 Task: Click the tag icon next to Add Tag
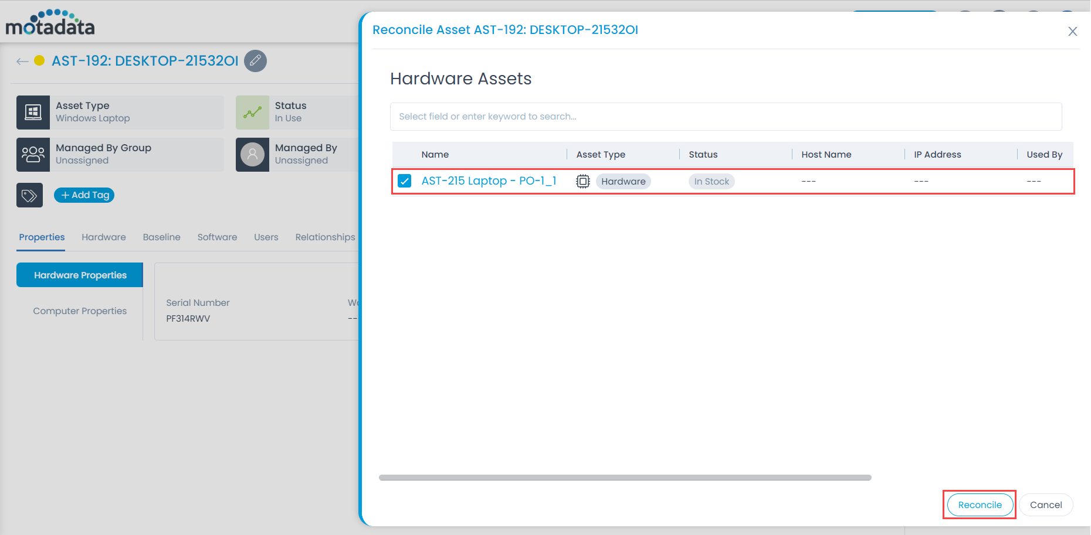coord(29,195)
